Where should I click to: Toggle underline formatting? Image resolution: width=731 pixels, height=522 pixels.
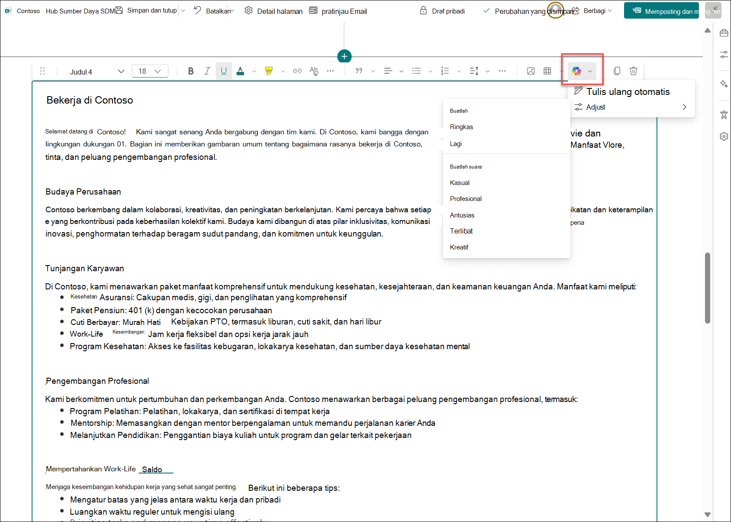coord(224,71)
